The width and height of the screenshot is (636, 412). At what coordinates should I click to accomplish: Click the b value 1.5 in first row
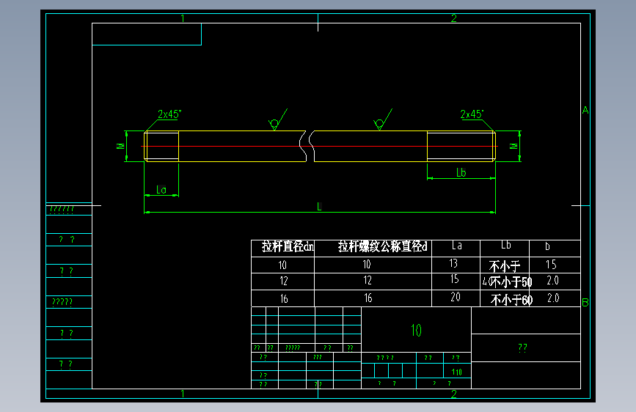pos(551,265)
